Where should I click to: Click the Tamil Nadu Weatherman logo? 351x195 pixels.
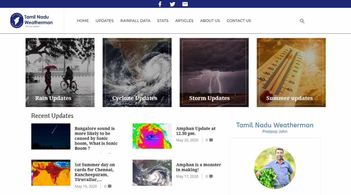click(x=31, y=21)
